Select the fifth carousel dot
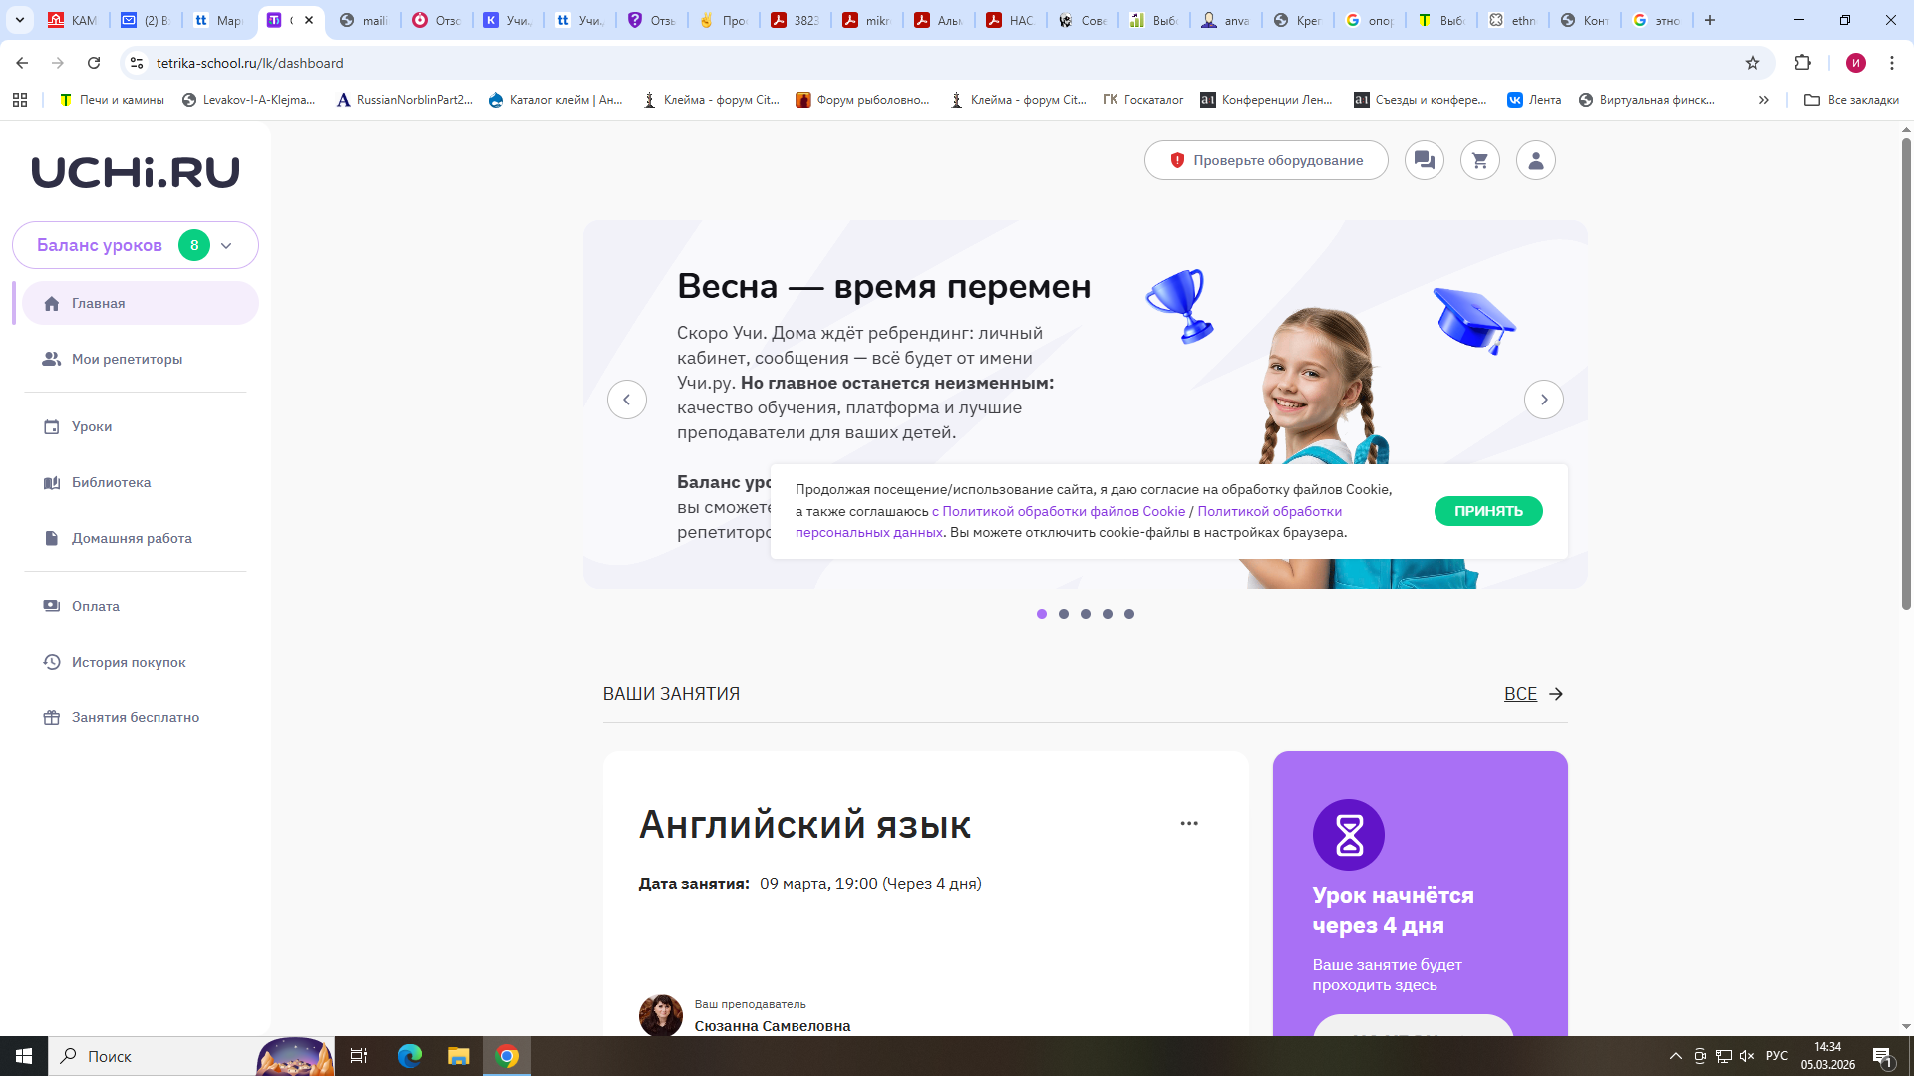This screenshot has width=1914, height=1076. 1128,614
